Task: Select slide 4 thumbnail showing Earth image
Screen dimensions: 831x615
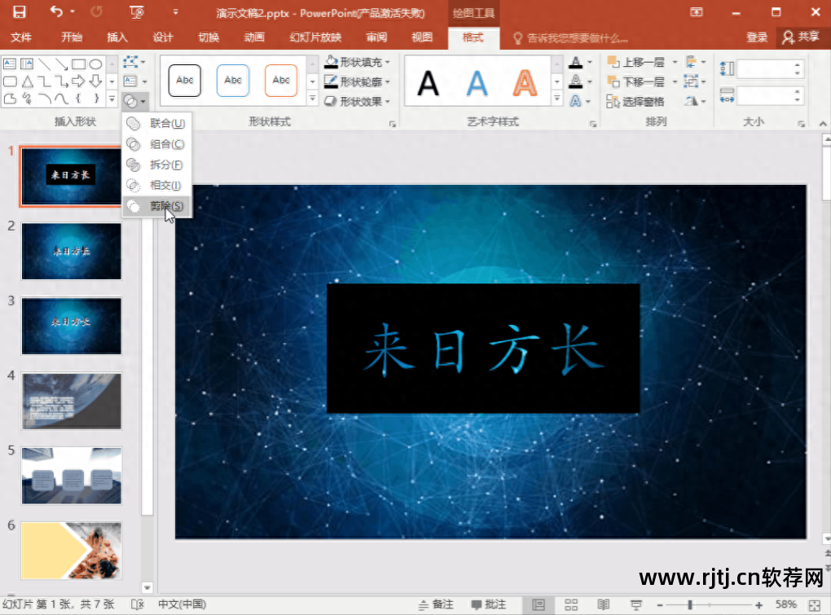Action: [71, 400]
